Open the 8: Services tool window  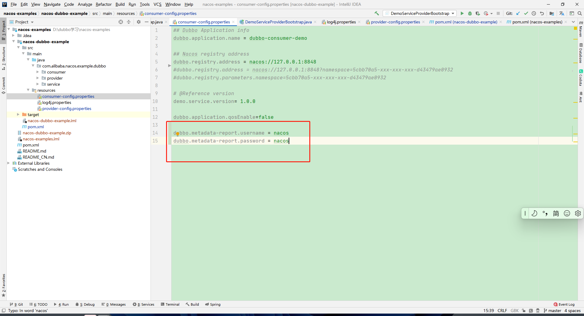coord(144,304)
